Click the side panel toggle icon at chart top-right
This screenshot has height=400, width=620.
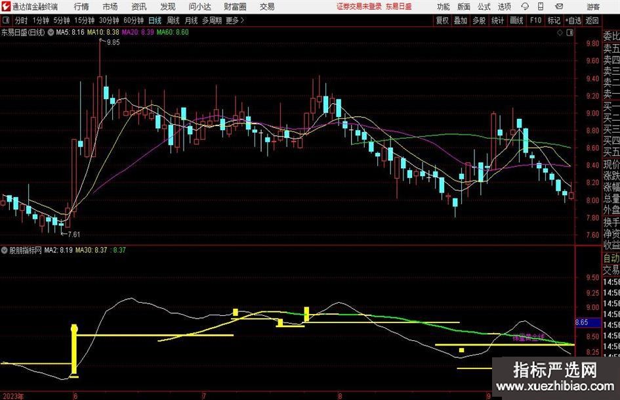pyautogui.click(x=569, y=33)
